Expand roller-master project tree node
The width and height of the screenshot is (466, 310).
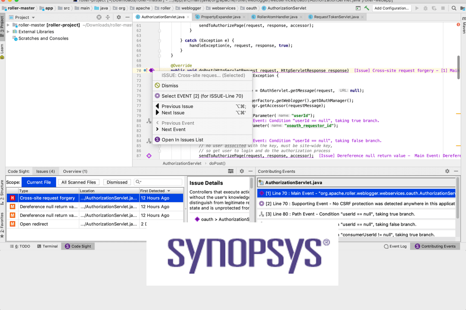(x=8, y=25)
